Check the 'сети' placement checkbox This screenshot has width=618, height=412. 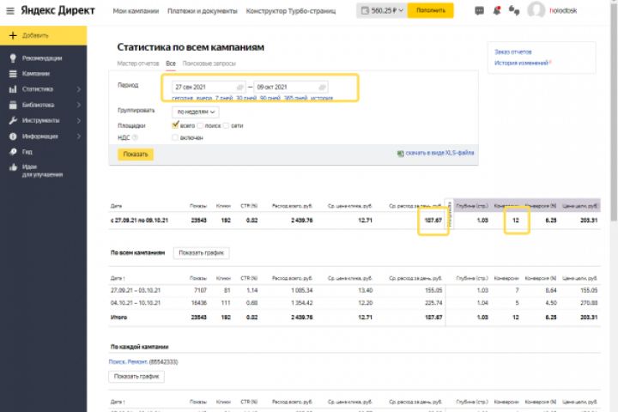click(227, 125)
